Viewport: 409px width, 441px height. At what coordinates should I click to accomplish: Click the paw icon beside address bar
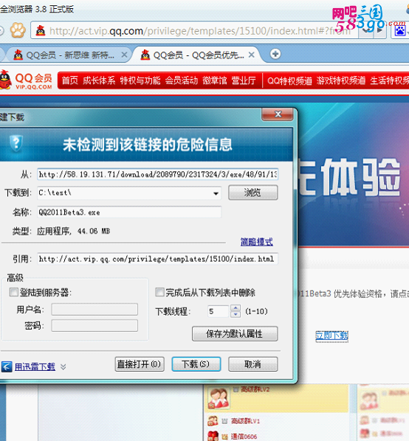pyautogui.click(x=18, y=30)
